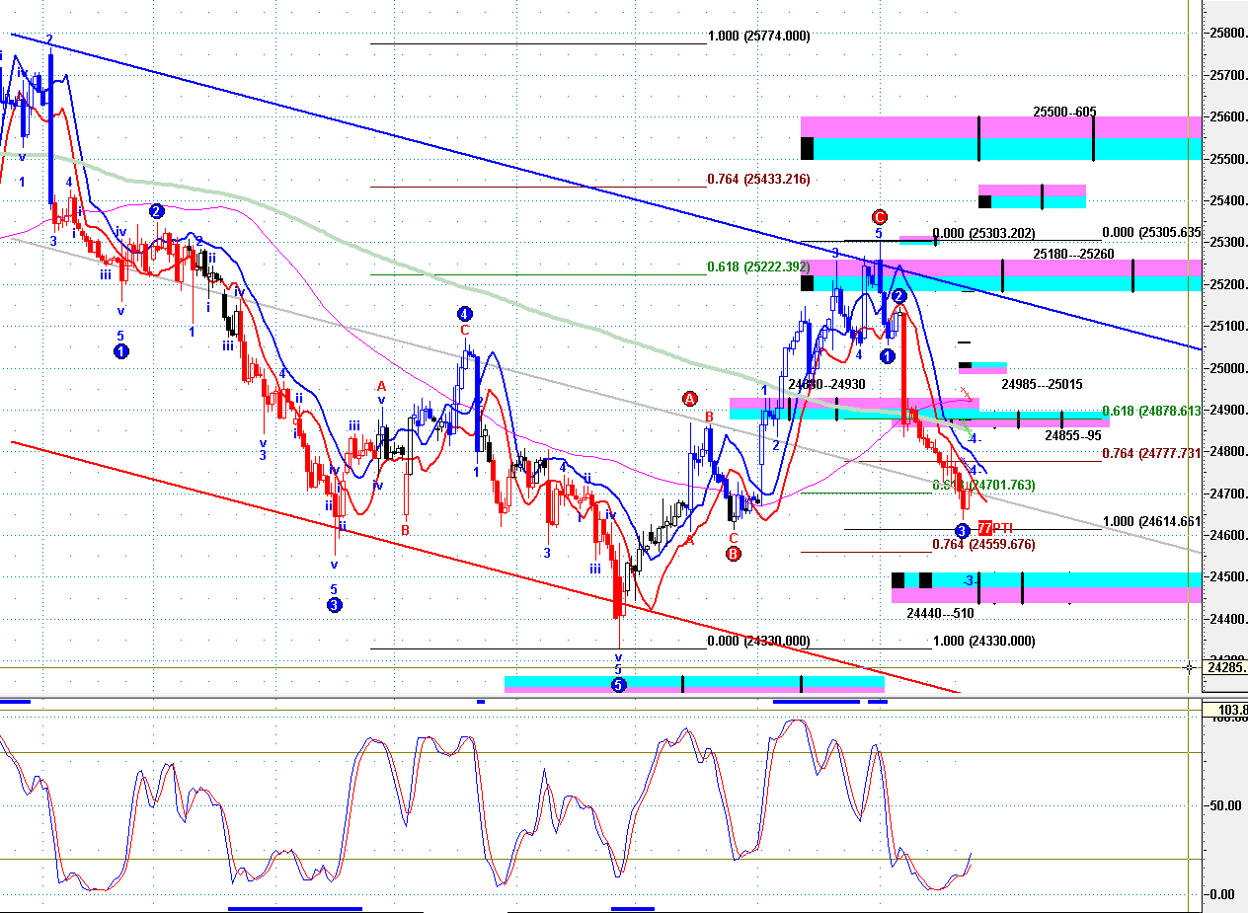Screen dimensions: 1248x913
Task: Click the blue circled 4 wave label
Action: pos(465,315)
